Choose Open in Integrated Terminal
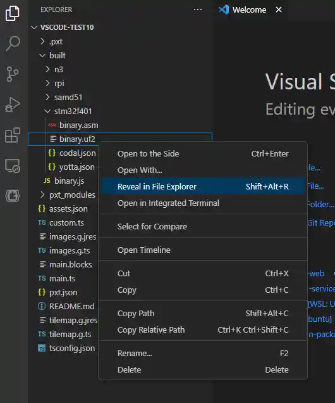The height and width of the screenshot is (403, 335). pos(203,203)
